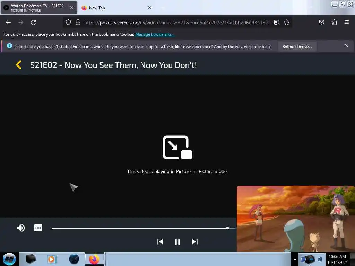Skip to the next episode
The image size is (355, 266).
pyautogui.click(x=195, y=242)
